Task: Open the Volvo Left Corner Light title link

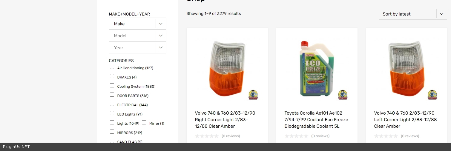Action: 405,120
